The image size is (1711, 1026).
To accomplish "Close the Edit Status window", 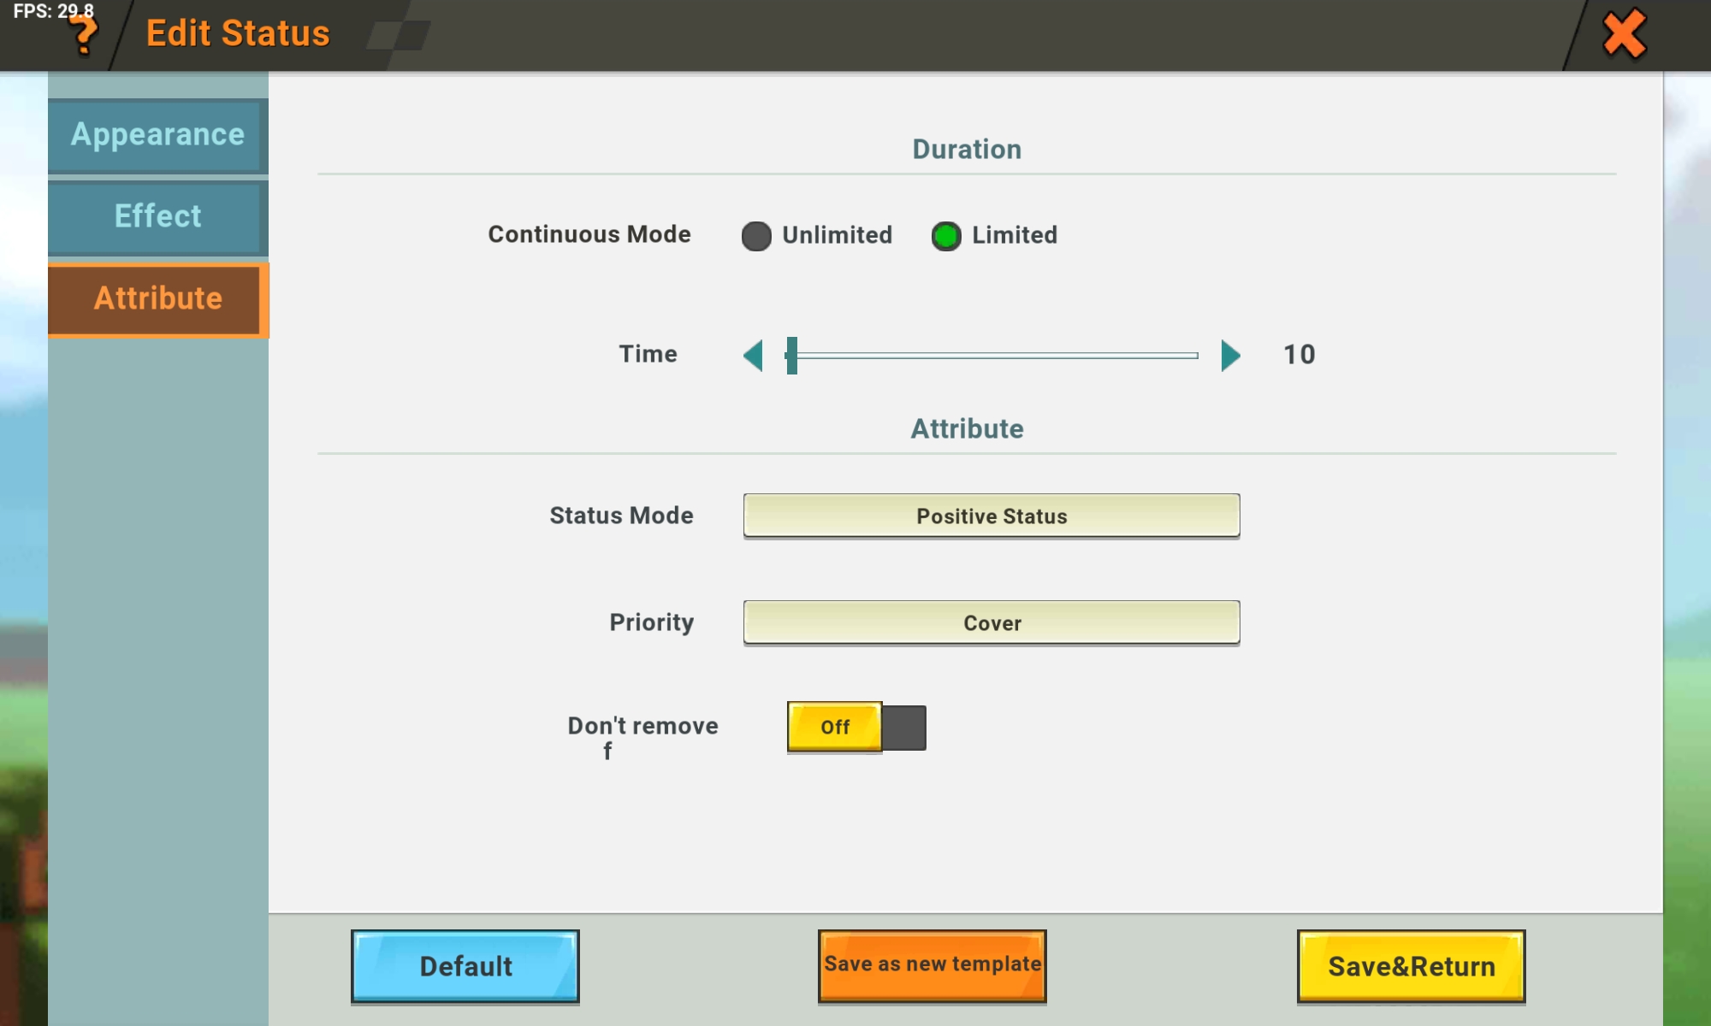I will pos(1623,34).
